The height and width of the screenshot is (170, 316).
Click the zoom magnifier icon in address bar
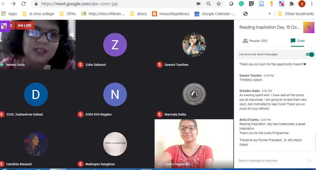208,4
